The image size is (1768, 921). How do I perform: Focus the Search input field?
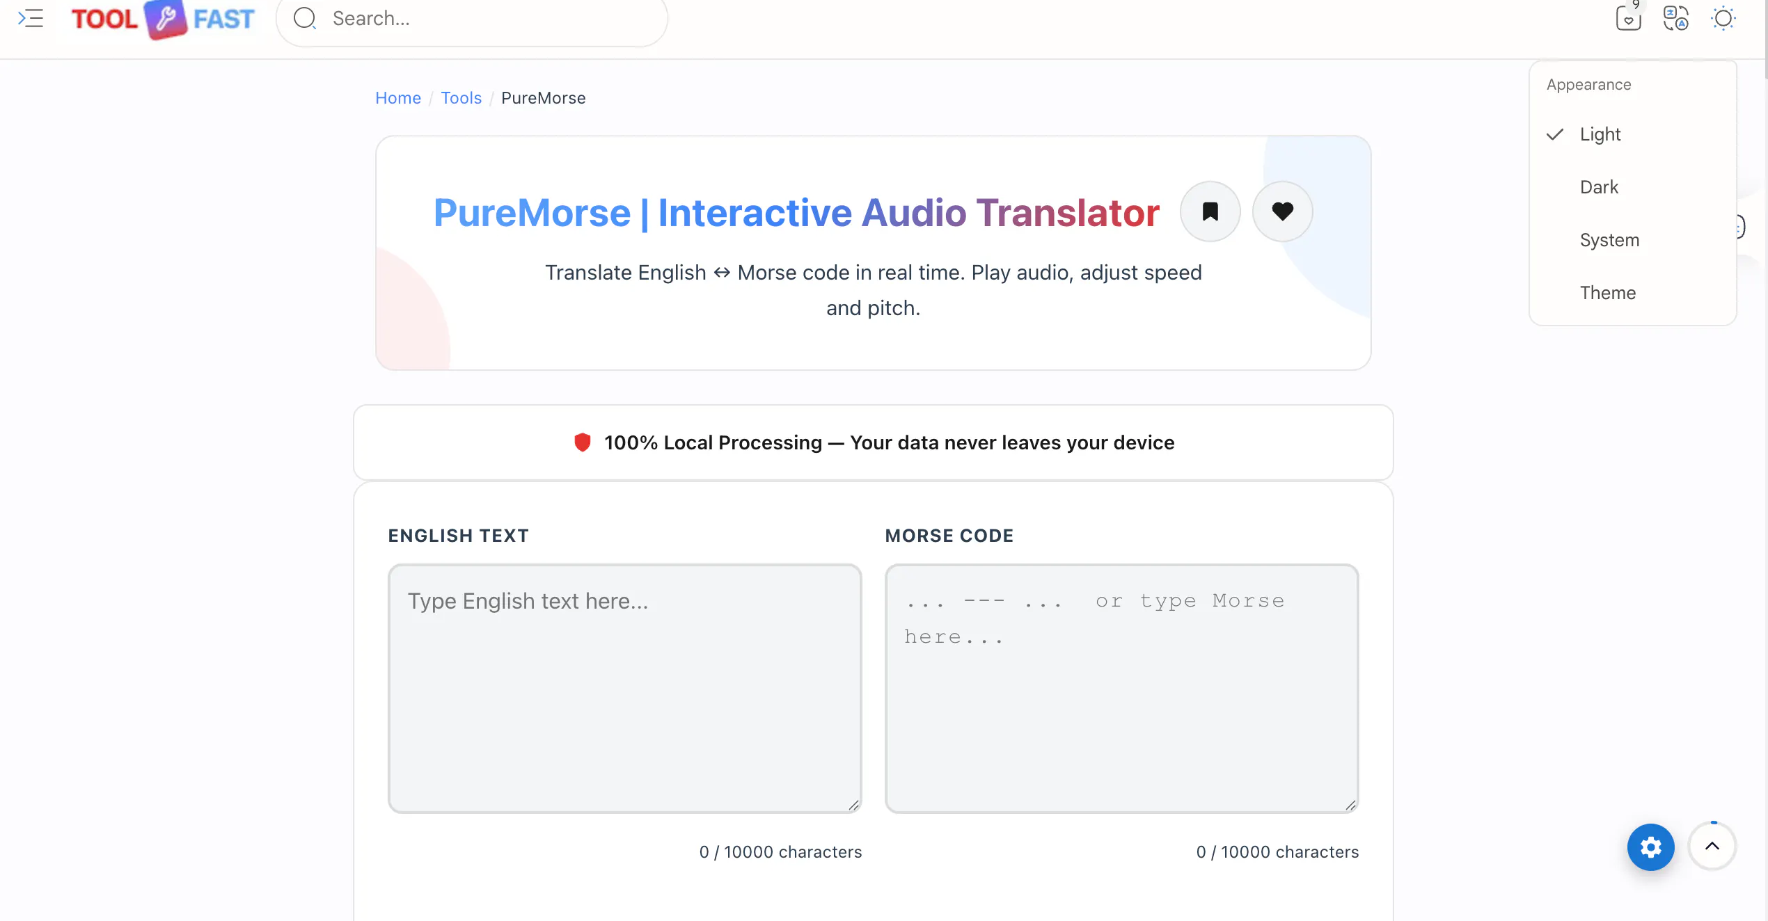coord(472,19)
